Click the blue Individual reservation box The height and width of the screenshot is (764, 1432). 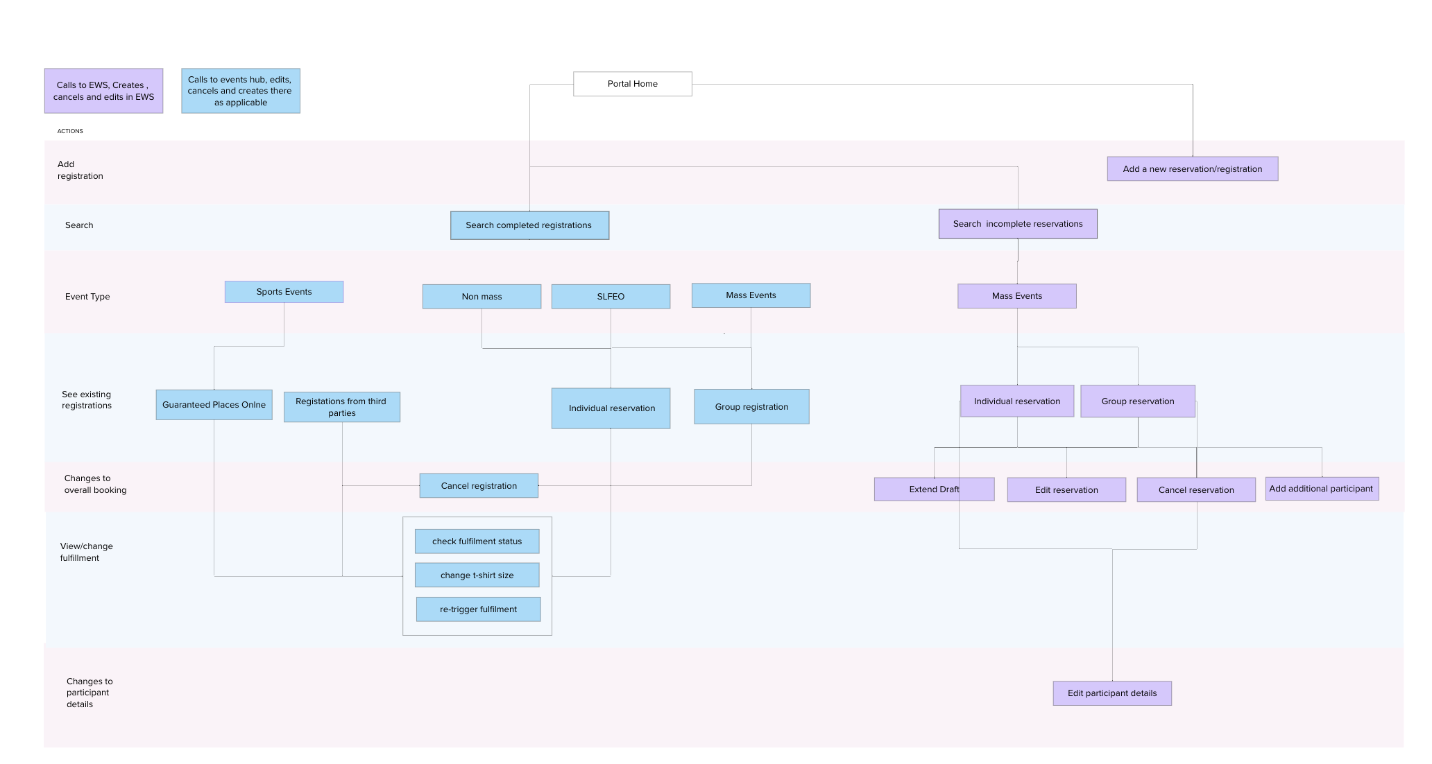tap(611, 408)
